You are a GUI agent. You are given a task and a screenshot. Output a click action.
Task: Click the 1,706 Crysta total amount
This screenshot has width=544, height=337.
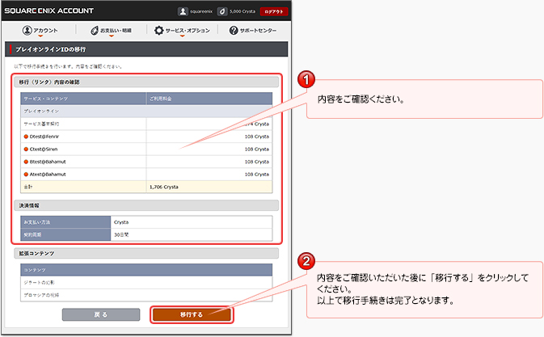pos(164,187)
